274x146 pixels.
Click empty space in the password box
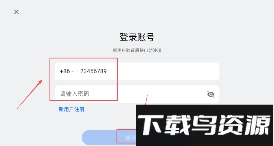point(149,94)
